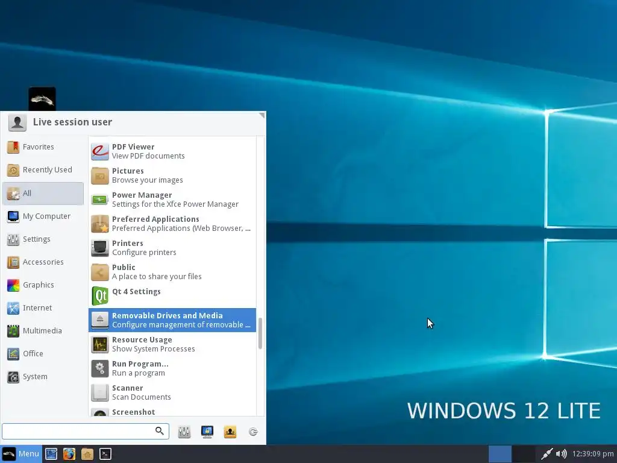This screenshot has height=463, width=617.
Task: Launch the terminal from the taskbar
Action: point(105,454)
